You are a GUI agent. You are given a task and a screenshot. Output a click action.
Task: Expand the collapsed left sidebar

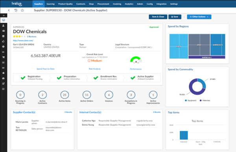4,15
